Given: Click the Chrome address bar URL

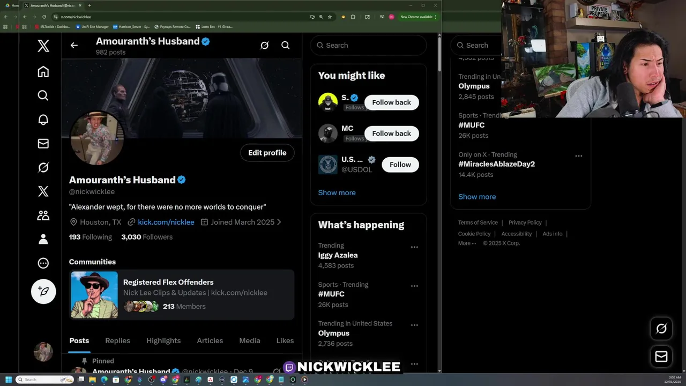Looking at the screenshot, I should 76,17.
